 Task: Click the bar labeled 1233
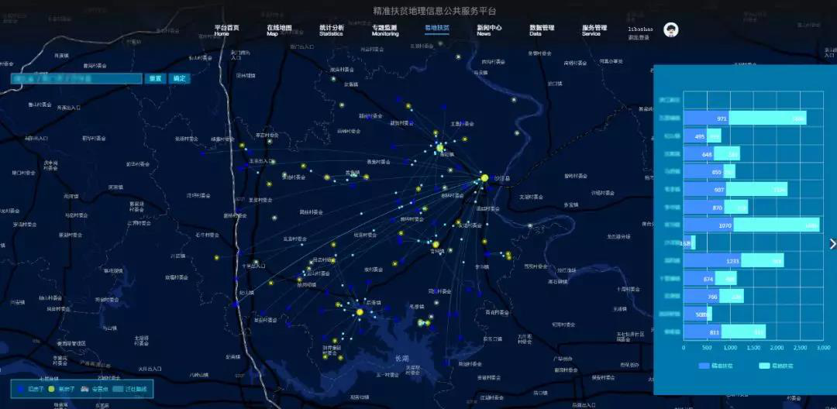click(712, 261)
